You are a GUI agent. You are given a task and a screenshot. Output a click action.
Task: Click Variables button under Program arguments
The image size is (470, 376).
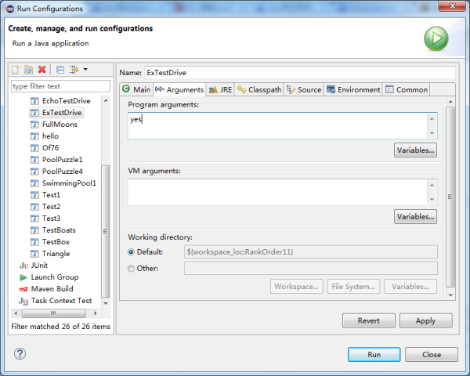(415, 150)
